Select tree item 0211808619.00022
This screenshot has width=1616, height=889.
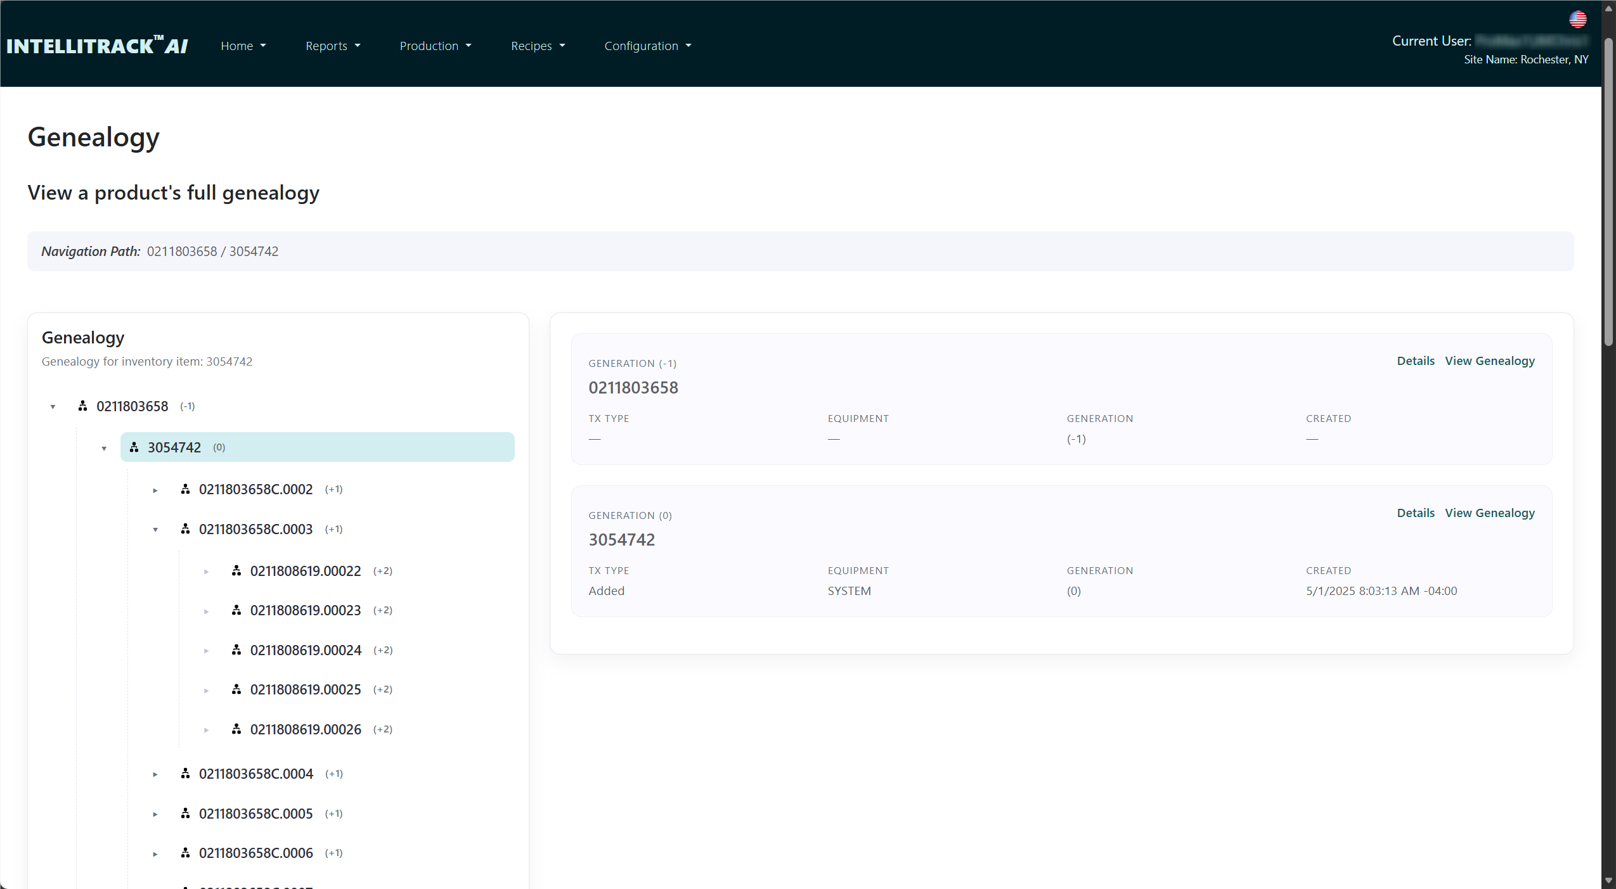306,571
